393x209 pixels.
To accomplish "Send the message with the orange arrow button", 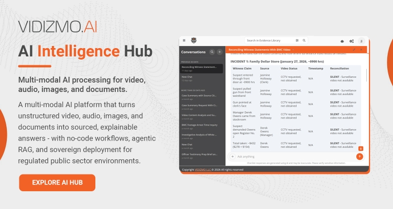I will tap(359, 157).
